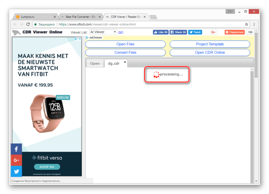Click the Twitter icon in the left sidebar
Screen dimensions: 269x194
(x=16, y=171)
